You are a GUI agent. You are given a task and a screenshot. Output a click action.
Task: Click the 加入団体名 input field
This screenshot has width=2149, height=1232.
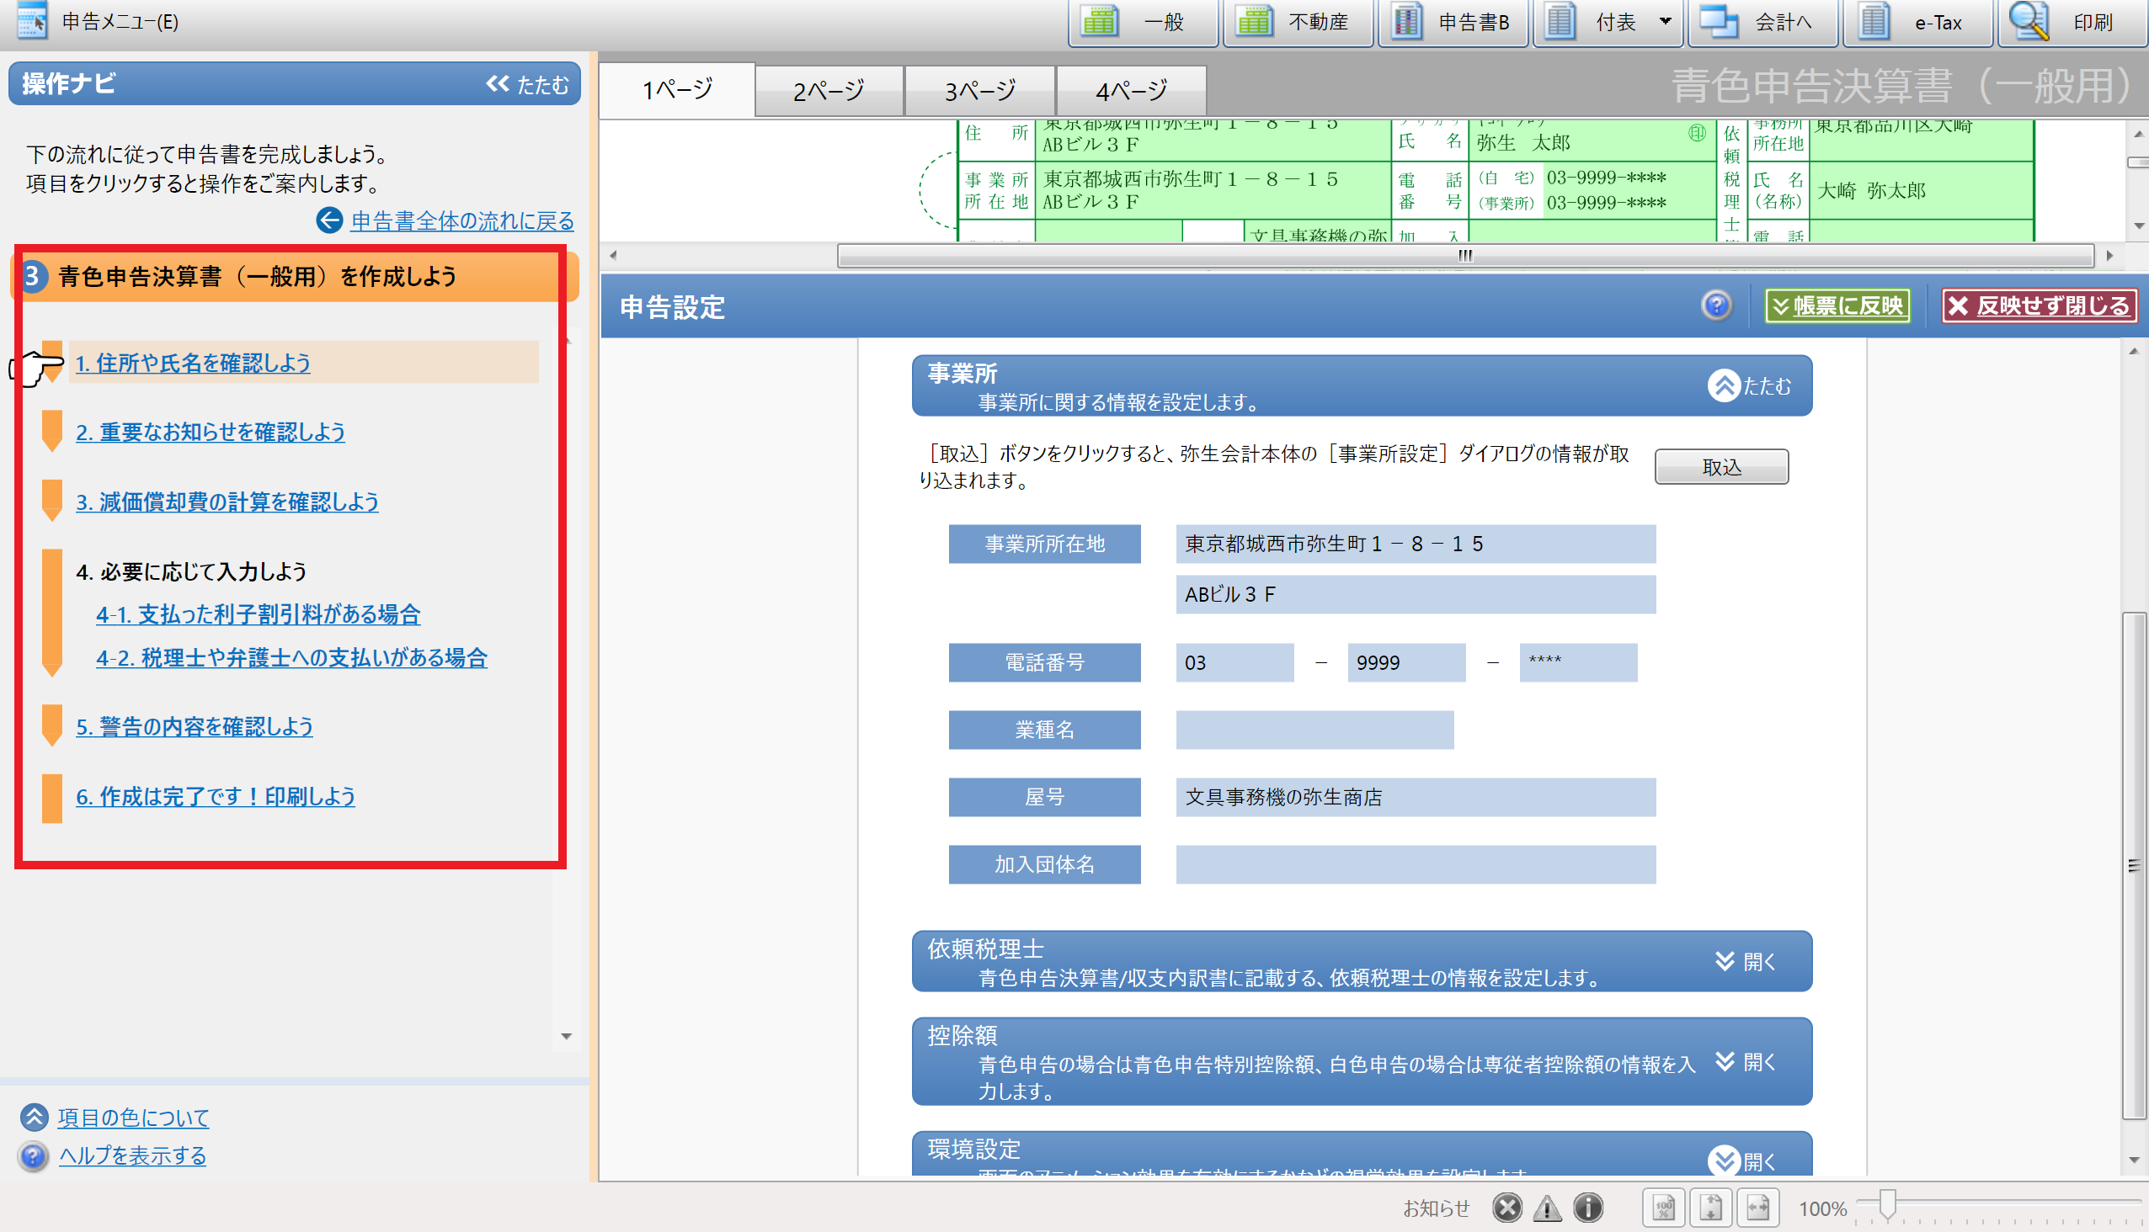tap(1415, 865)
